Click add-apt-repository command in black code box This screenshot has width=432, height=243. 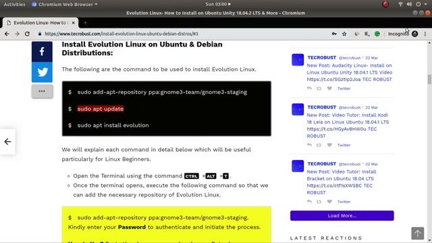pos(162,92)
